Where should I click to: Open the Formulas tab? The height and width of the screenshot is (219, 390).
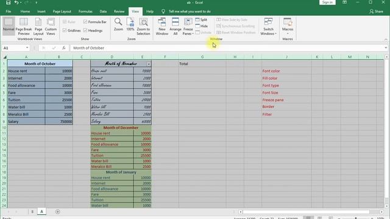click(85, 12)
